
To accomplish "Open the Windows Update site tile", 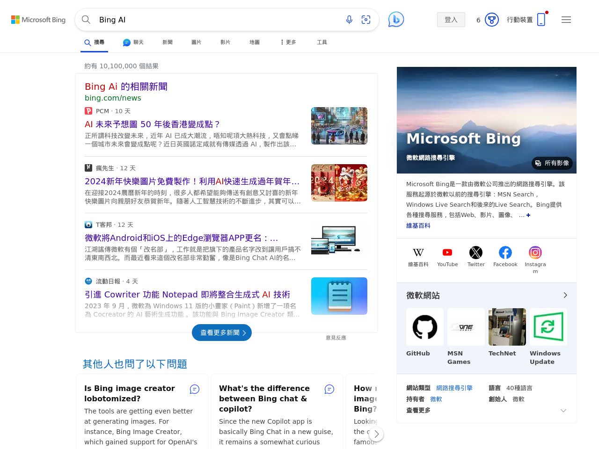I will click(548, 337).
